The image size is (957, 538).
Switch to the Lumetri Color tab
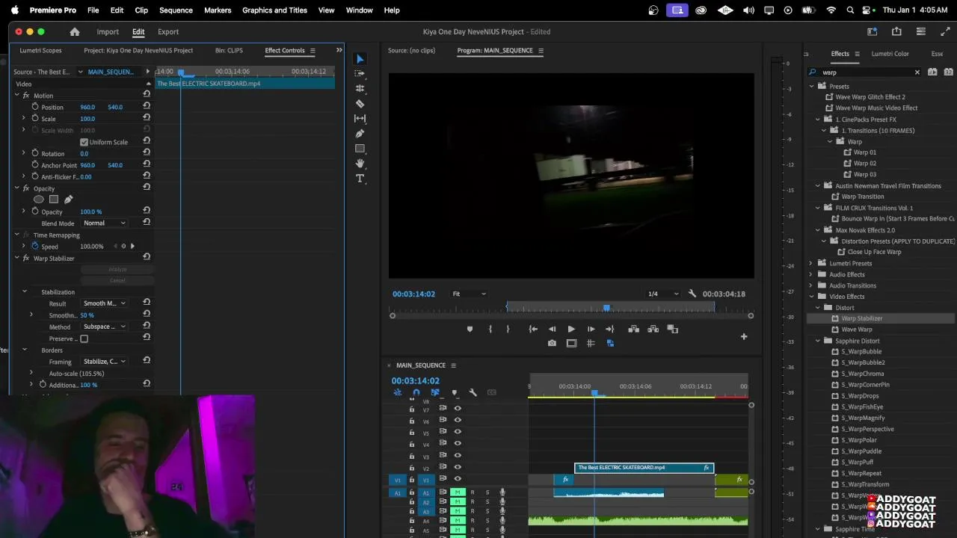[x=890, y=54]
